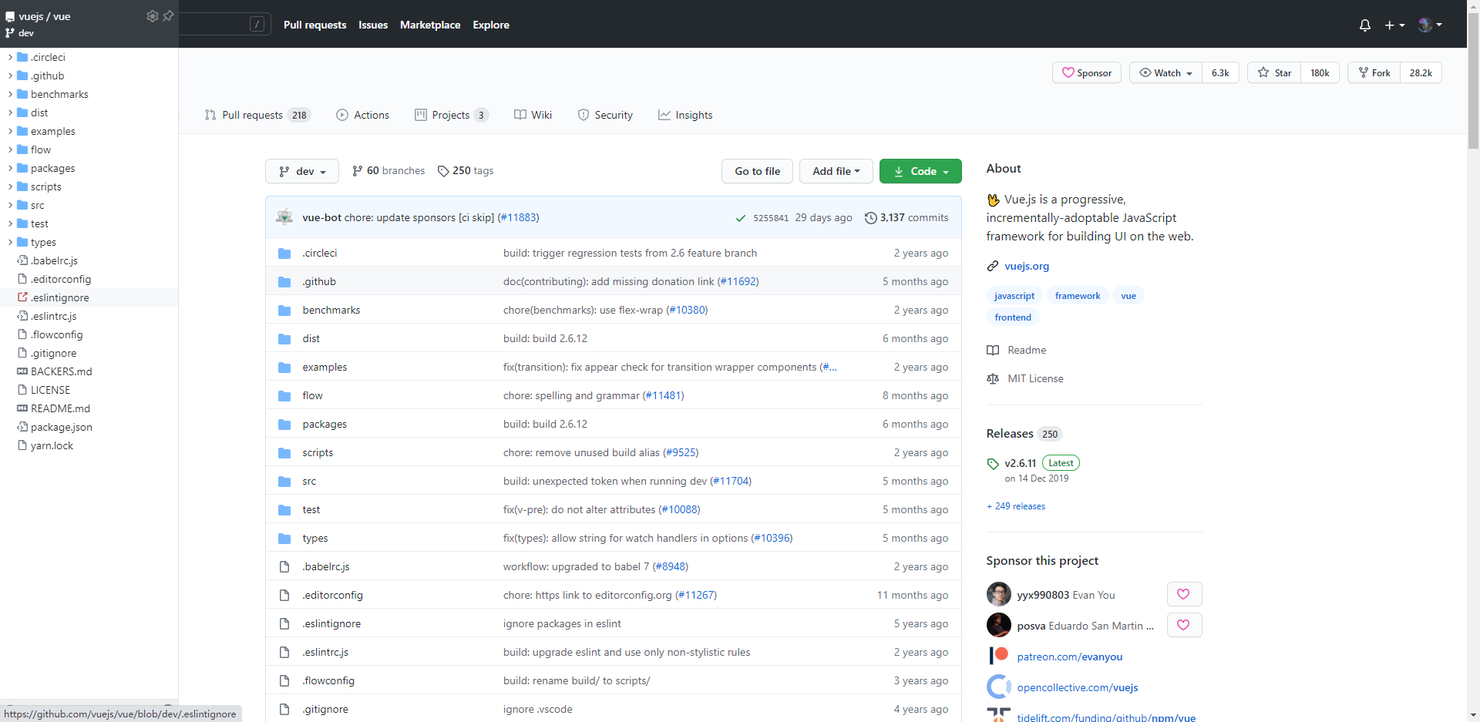Select the framework topic tag

1078,296
